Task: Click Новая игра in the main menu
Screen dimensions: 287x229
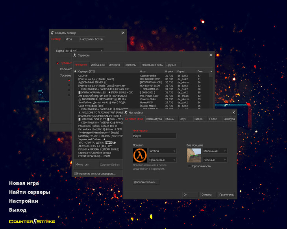Action: click(24, 183)
